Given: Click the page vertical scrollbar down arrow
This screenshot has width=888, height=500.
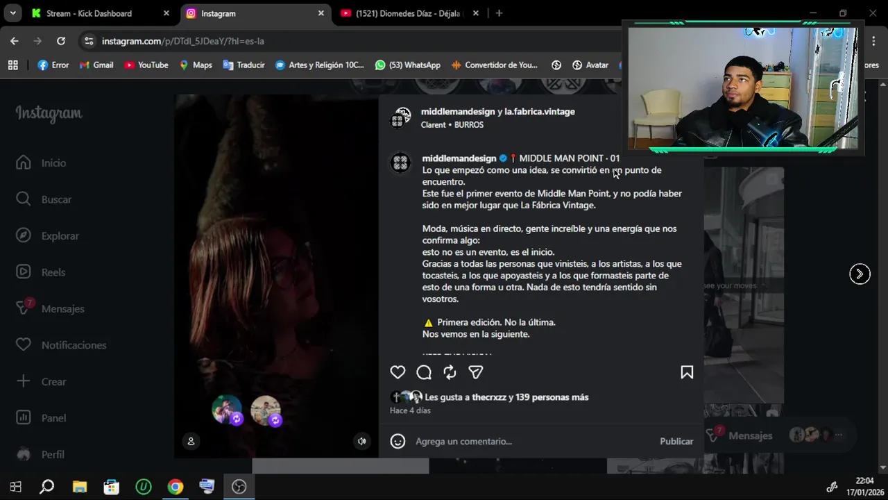Looking at the screenshot, I should click(x=882, y=467).
